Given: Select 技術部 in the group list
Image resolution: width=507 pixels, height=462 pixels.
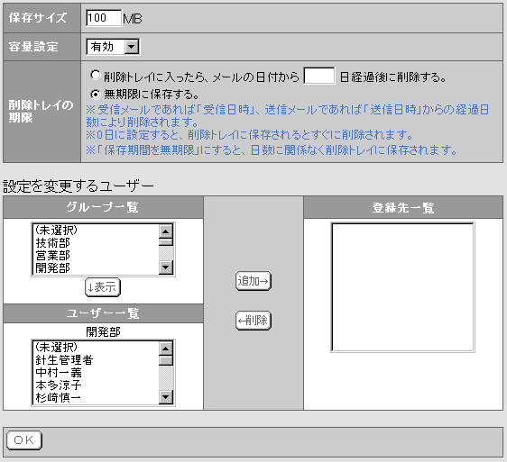Looking at the screenshot, I should (x=96, y=243).
